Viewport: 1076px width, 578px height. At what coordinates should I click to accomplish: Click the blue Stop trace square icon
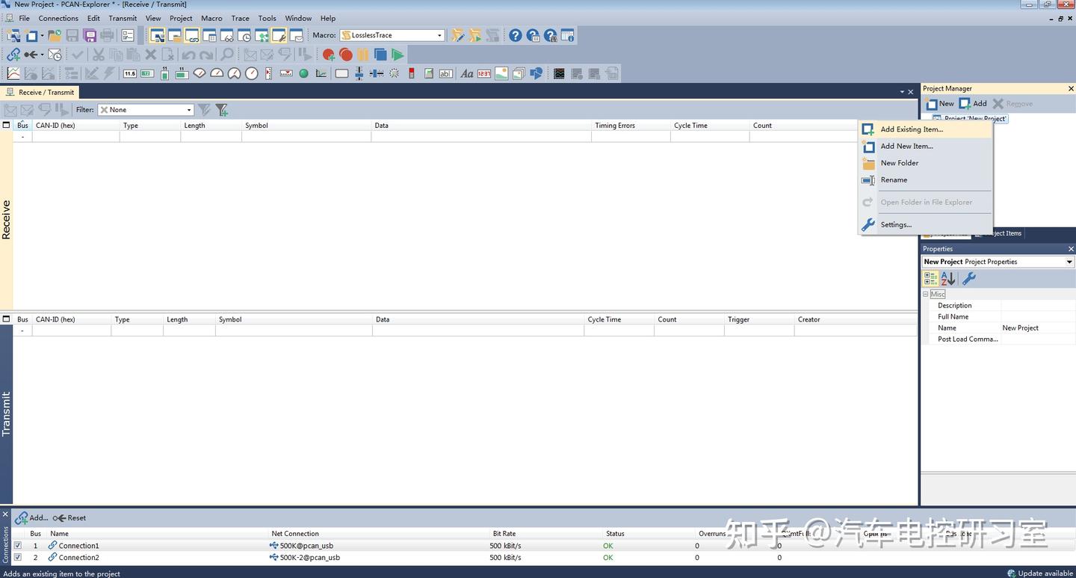[x=380, y=55]
